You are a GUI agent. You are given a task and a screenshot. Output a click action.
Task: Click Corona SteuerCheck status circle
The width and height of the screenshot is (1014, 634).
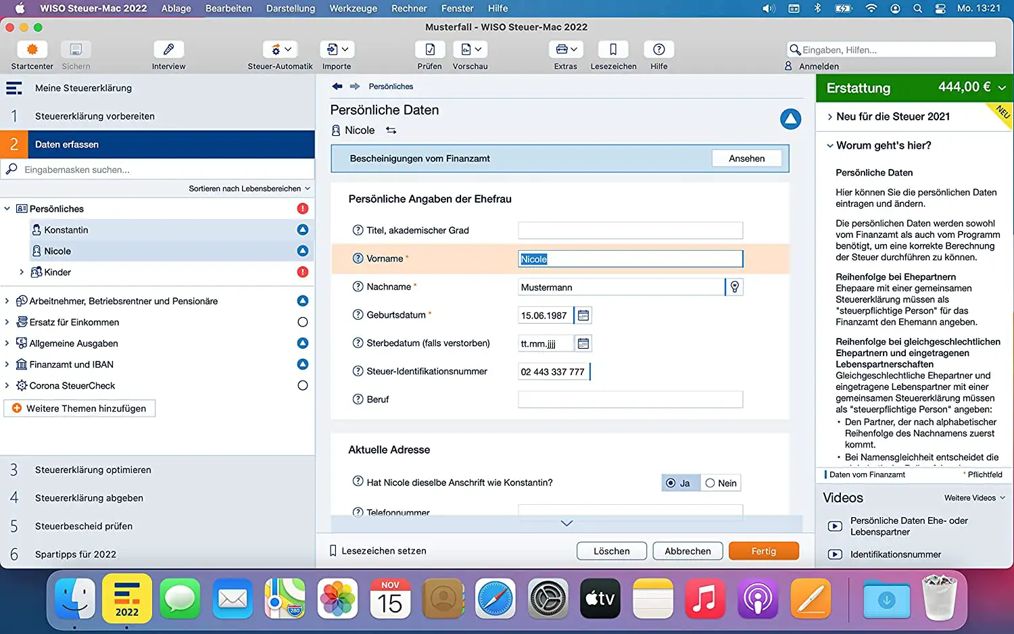click(302, 386)
